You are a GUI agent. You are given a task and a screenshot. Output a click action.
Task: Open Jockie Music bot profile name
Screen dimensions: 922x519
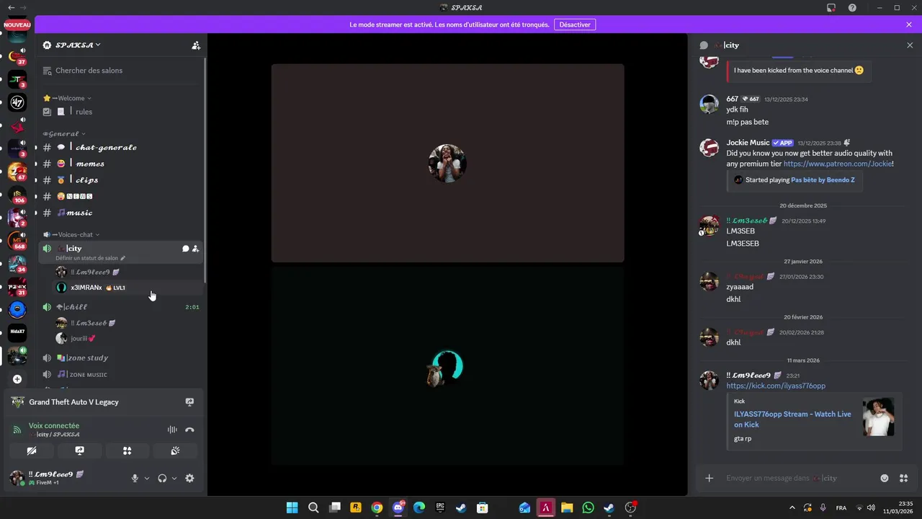click(748, 143)
